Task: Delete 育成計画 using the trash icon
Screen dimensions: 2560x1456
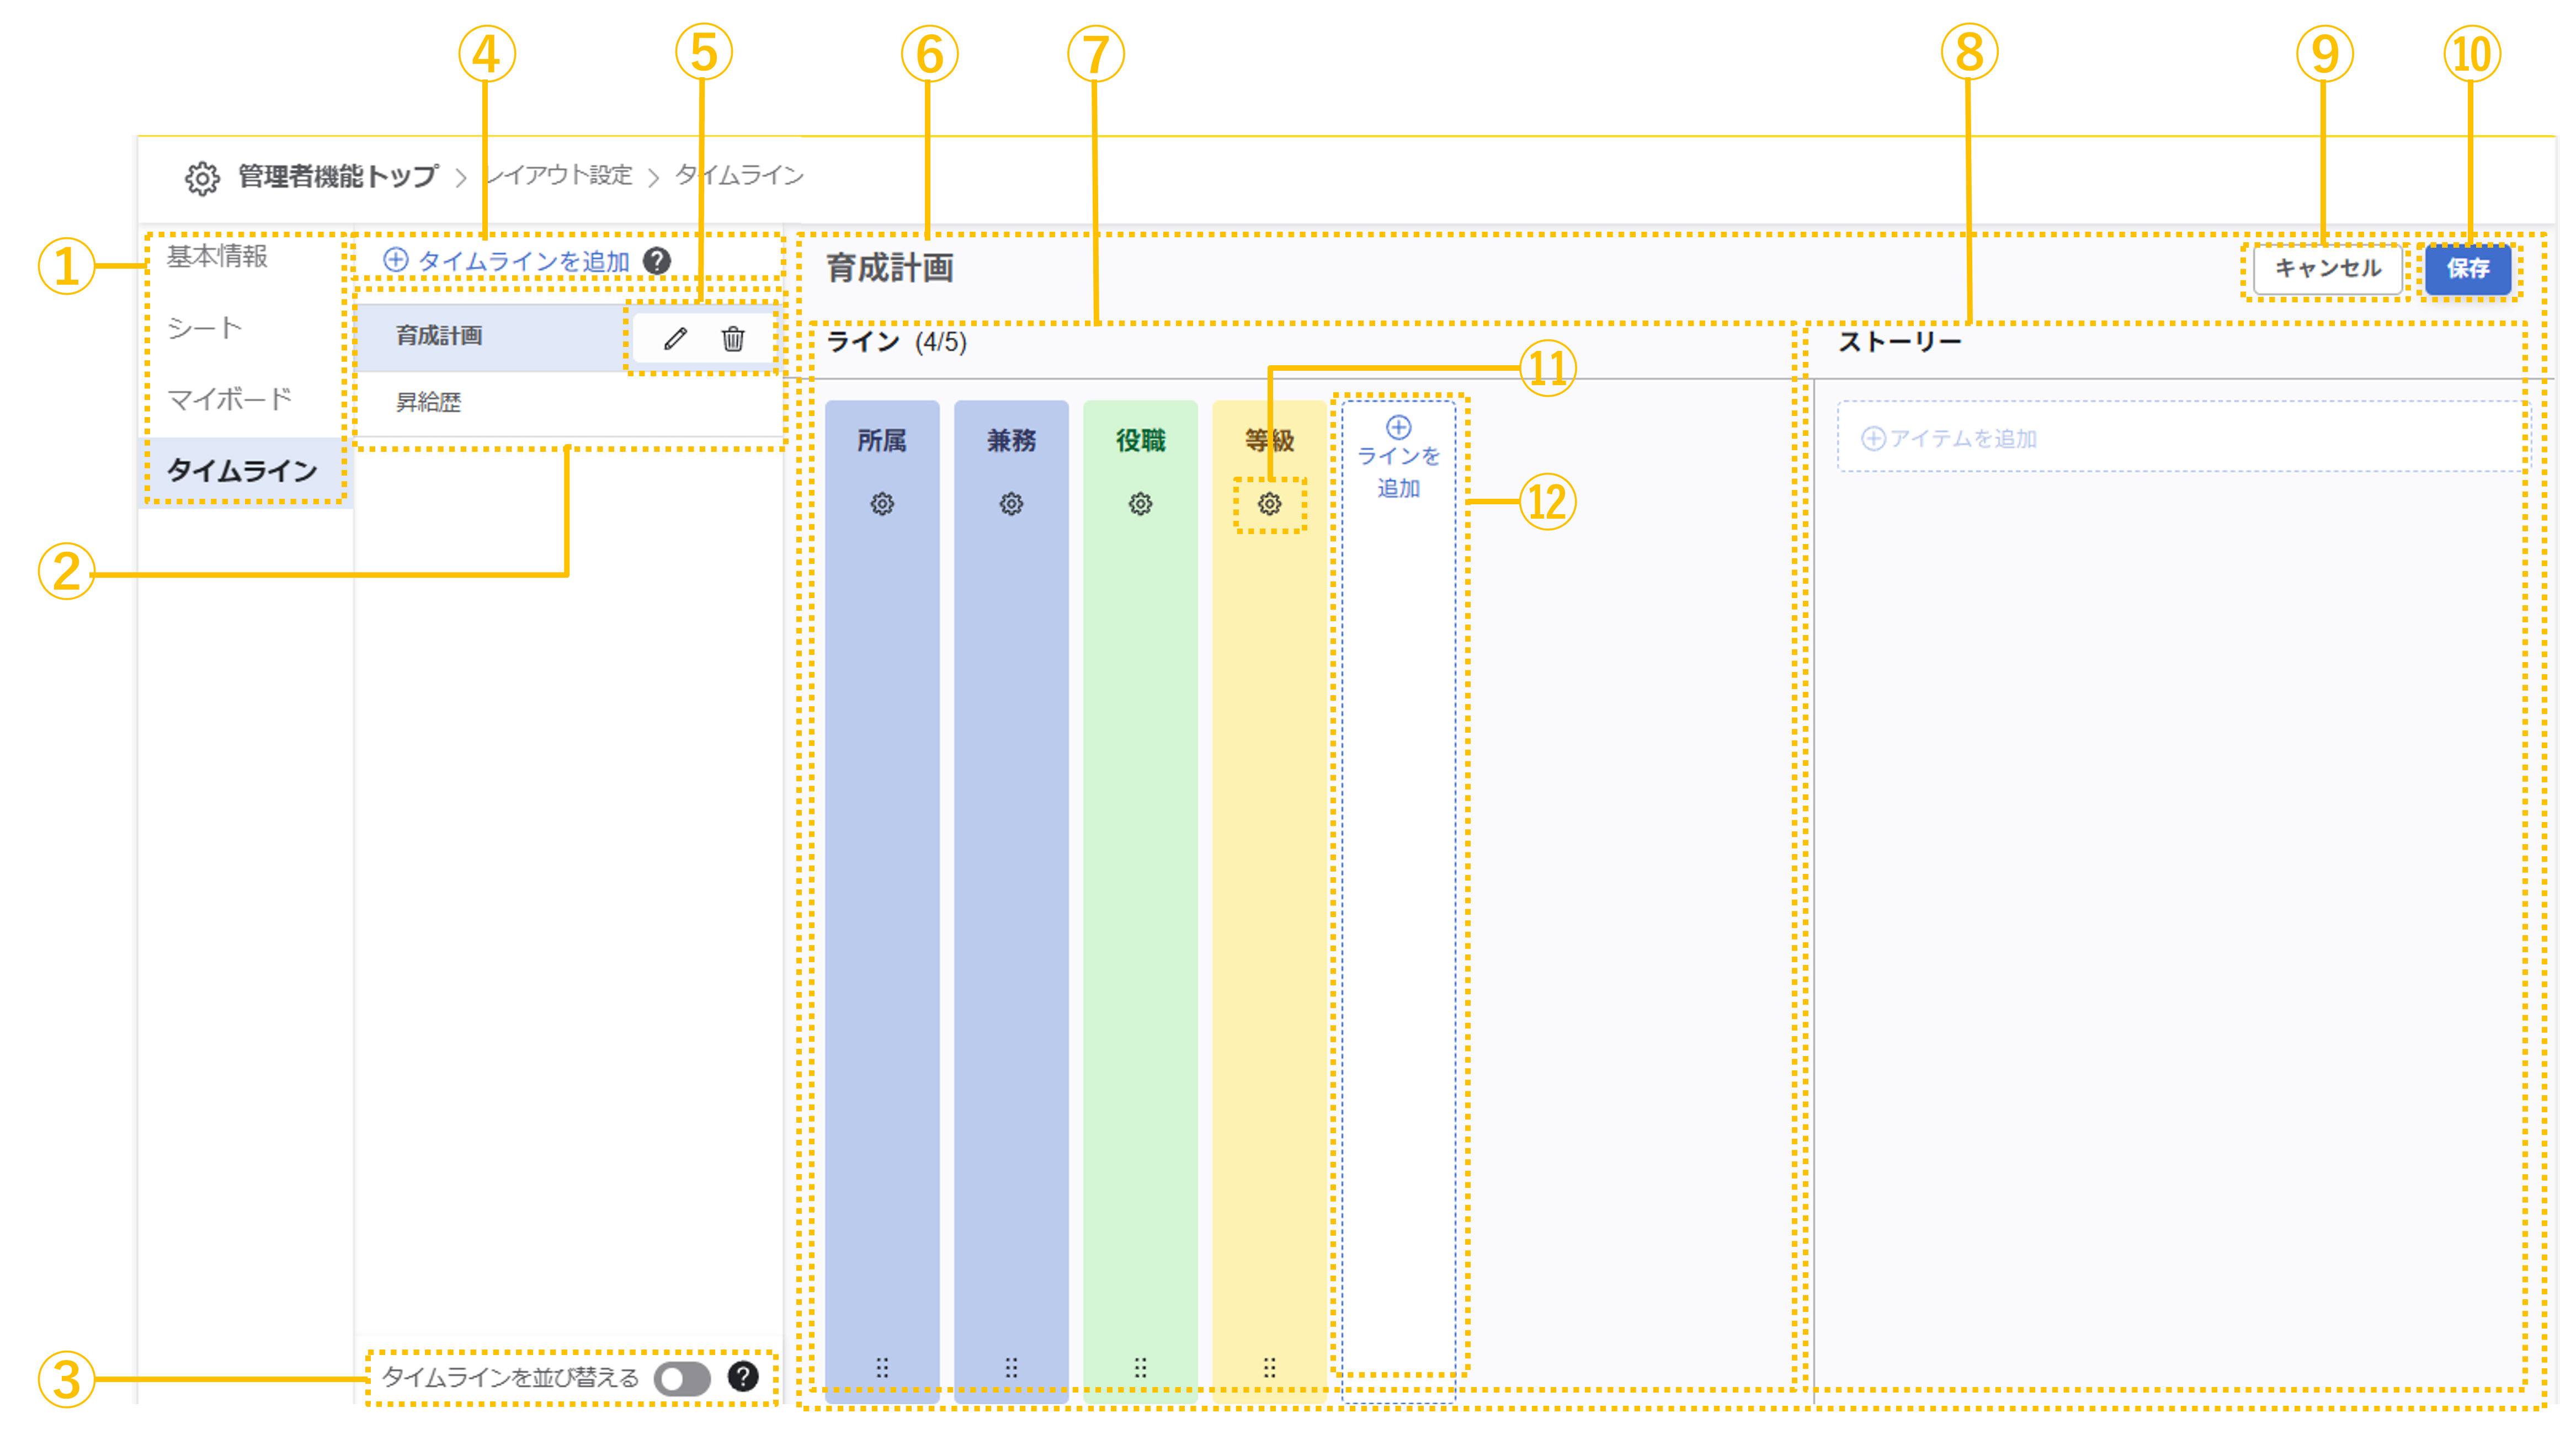Action: (735, 338)
